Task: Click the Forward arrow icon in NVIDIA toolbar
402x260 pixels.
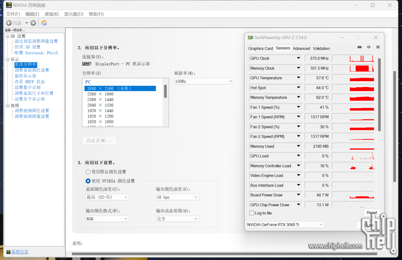Action: point(33,23)
